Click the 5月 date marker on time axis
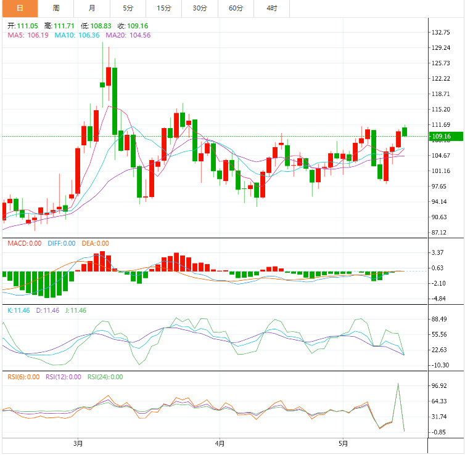This screenshot has width=465, height=455. click(344, 443)
